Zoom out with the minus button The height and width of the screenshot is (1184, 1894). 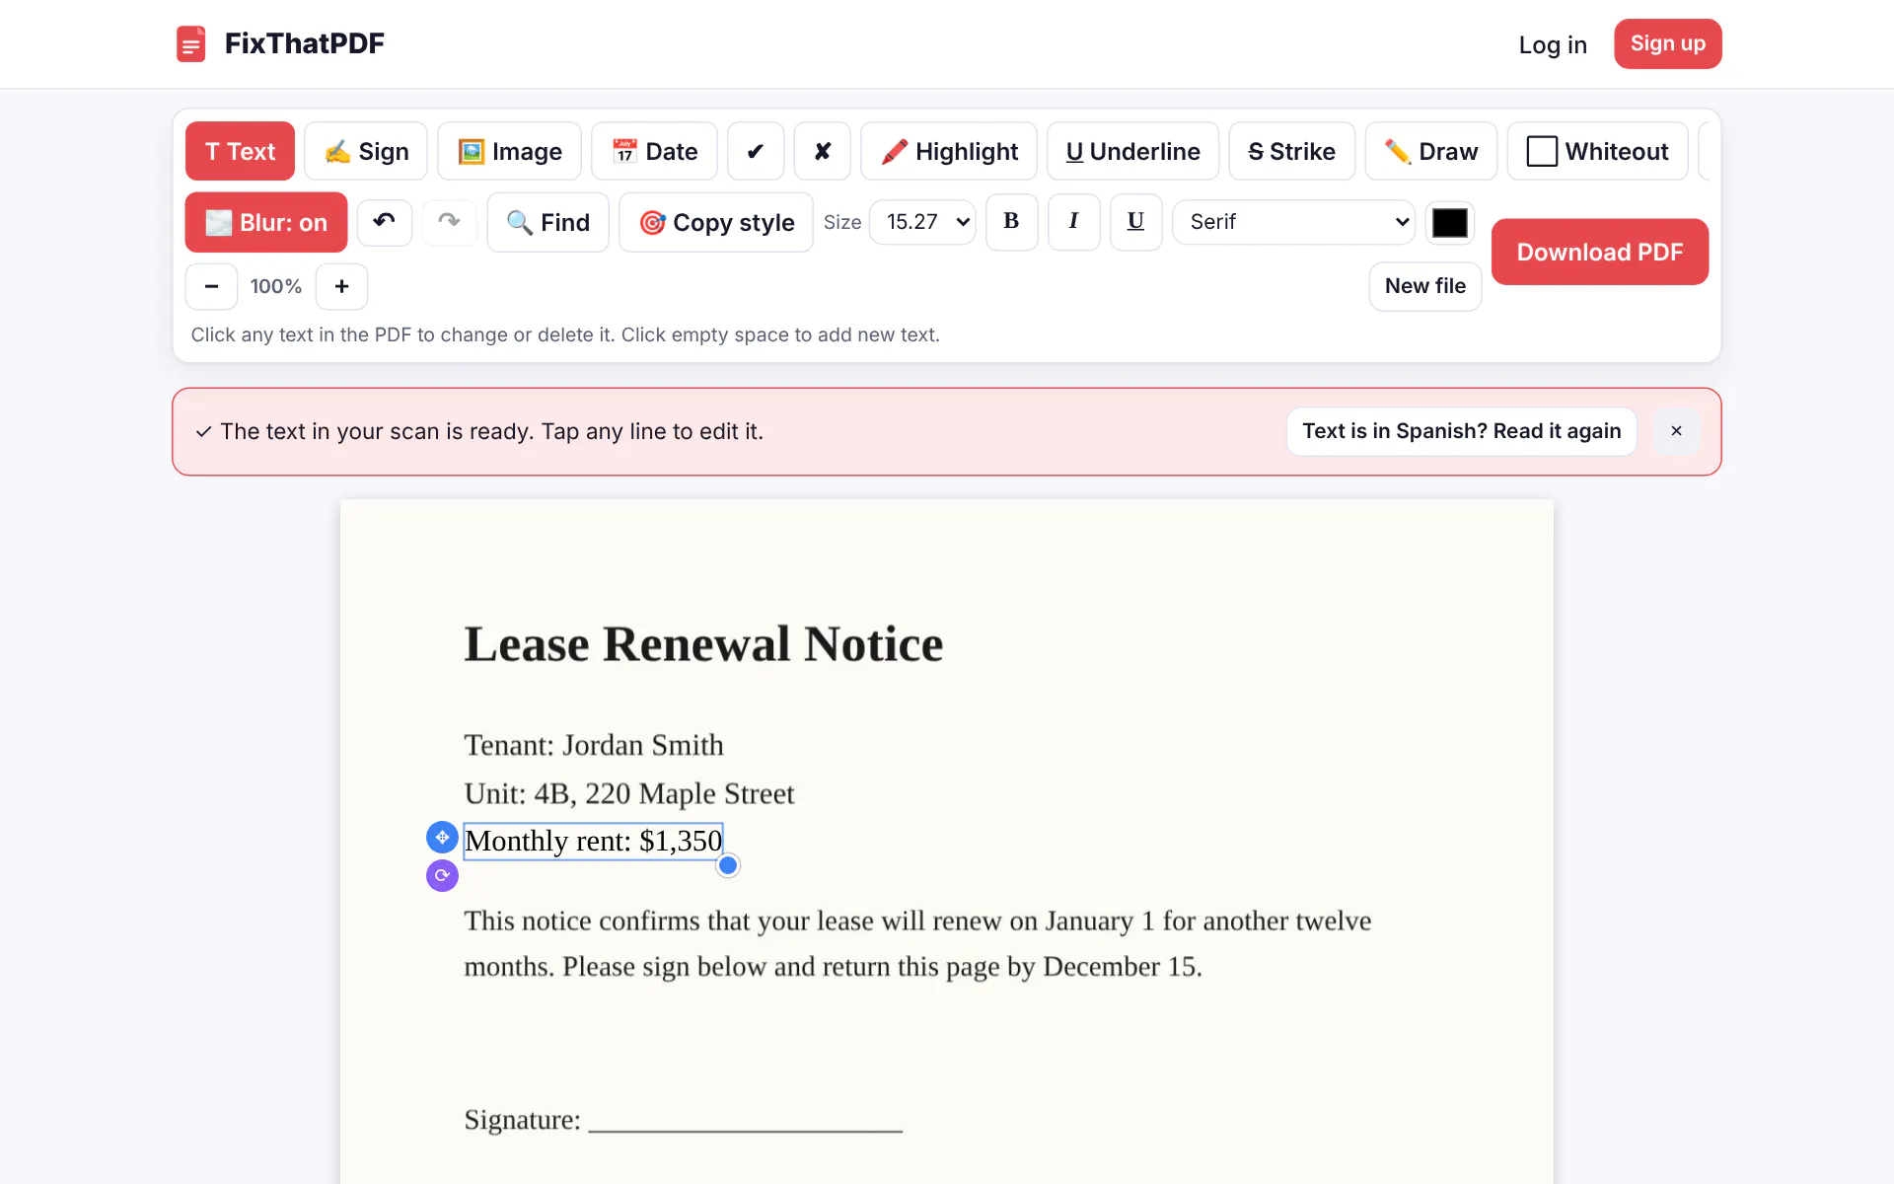(x=211, y=286)
